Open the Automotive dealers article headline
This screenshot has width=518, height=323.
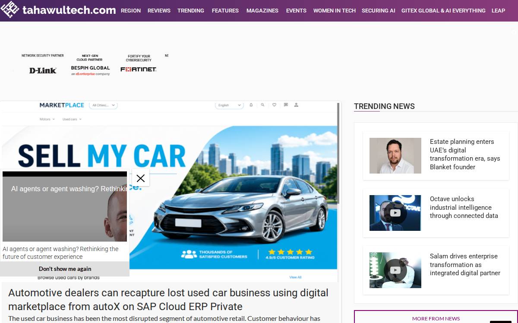[x=168, y=299]
